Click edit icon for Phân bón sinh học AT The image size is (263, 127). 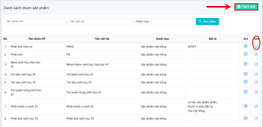click(256, 118)
